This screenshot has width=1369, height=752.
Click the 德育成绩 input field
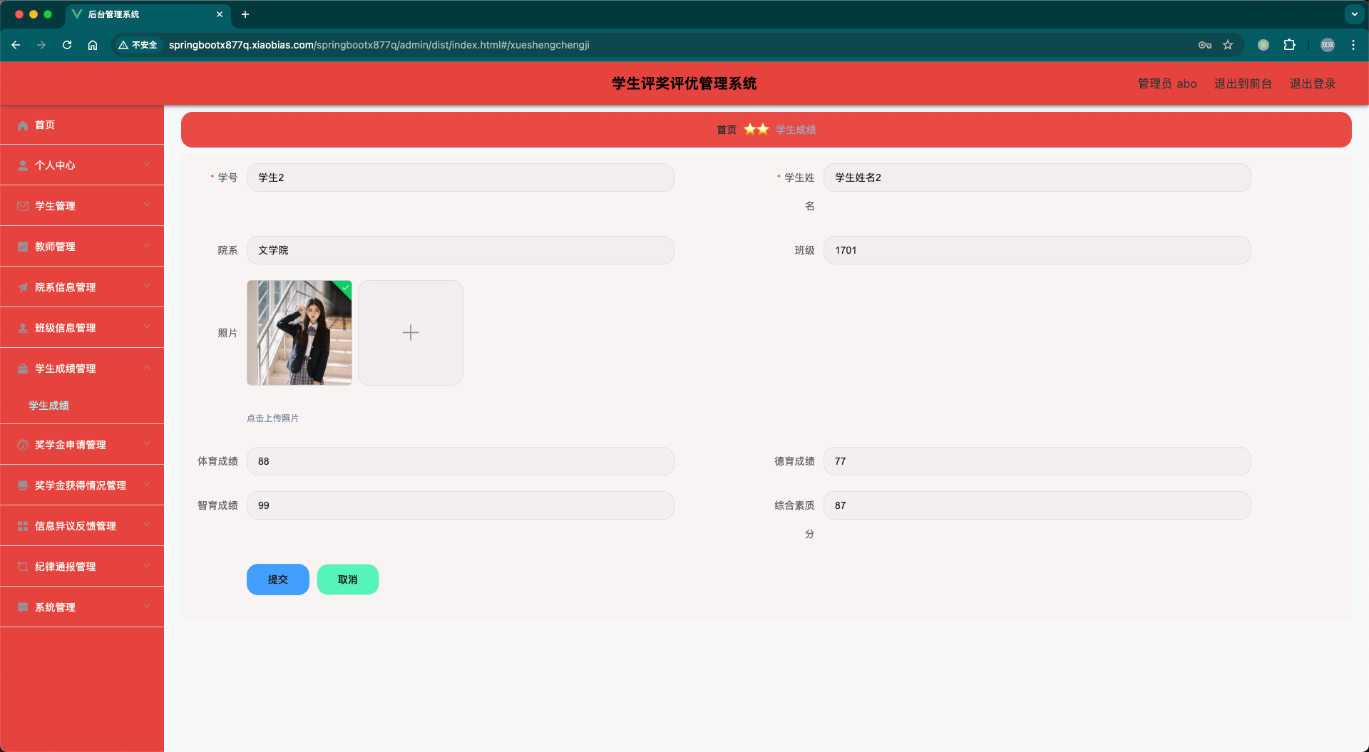coord(1037,461)
